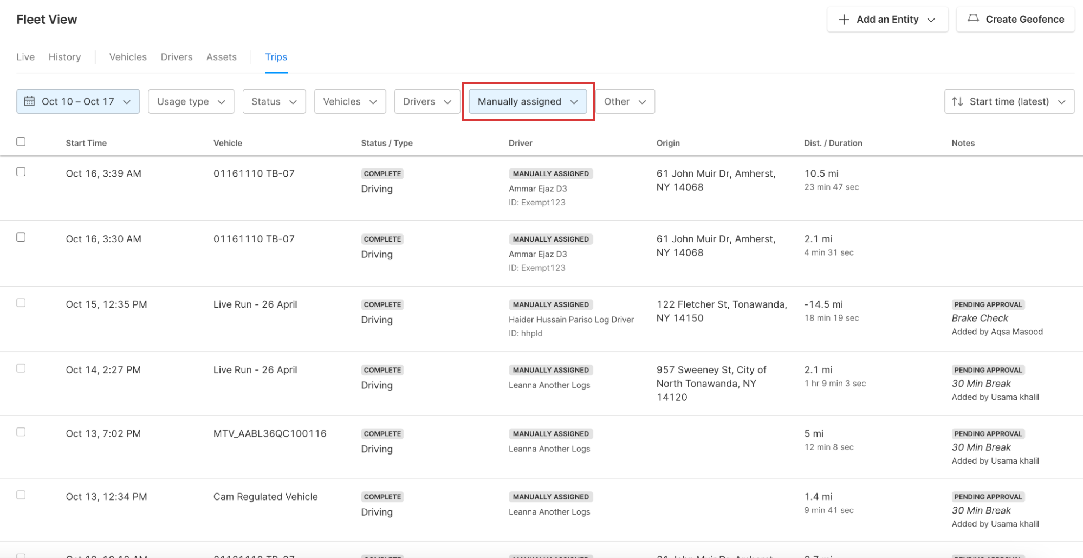Click driver Ammar Ejaz D3 in 3:39 AM row
The height and width of the screenshot is (558, 1083).
pyautogui.click(x=538, y=189)
